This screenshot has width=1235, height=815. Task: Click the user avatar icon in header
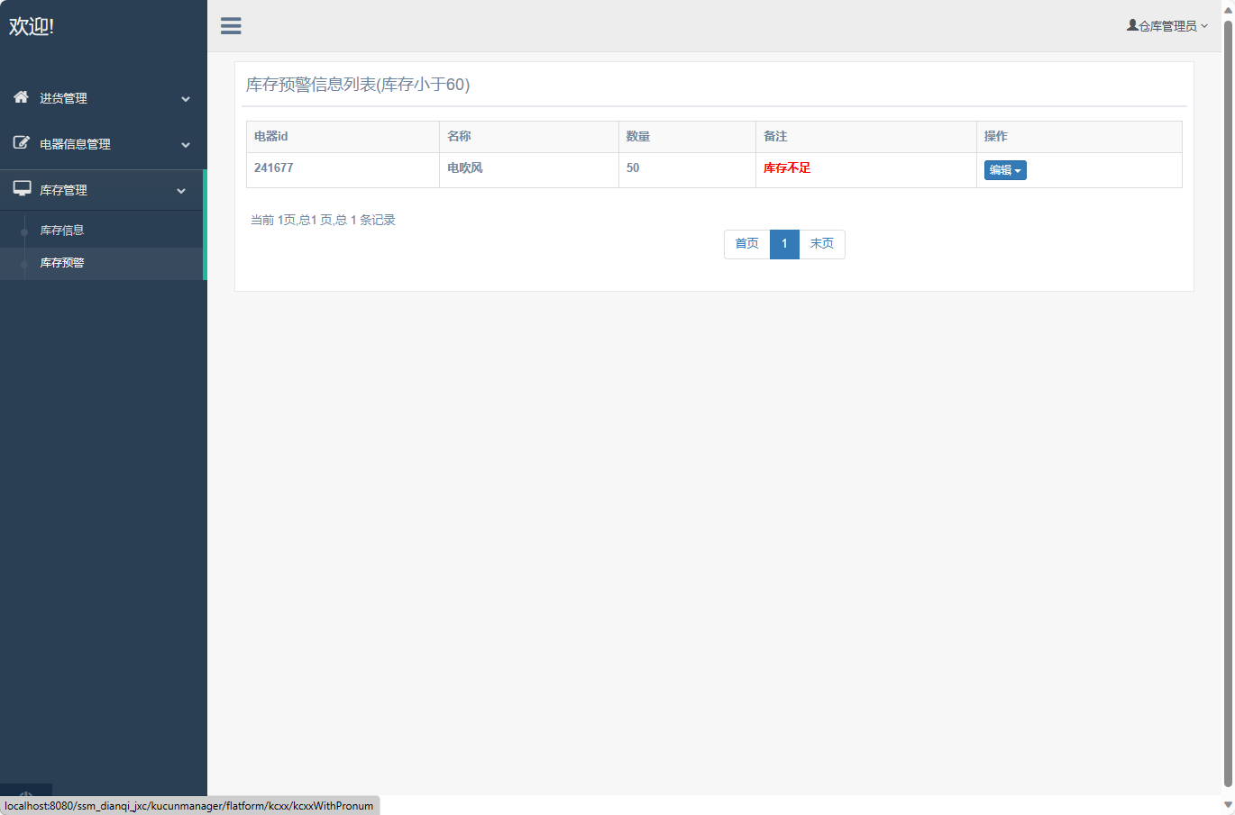click(1132, 25)
